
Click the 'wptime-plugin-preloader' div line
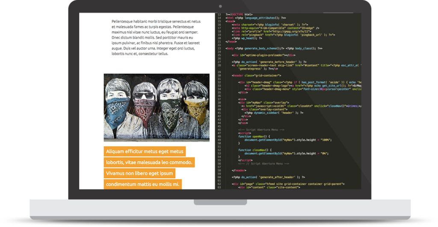point(263,55)
